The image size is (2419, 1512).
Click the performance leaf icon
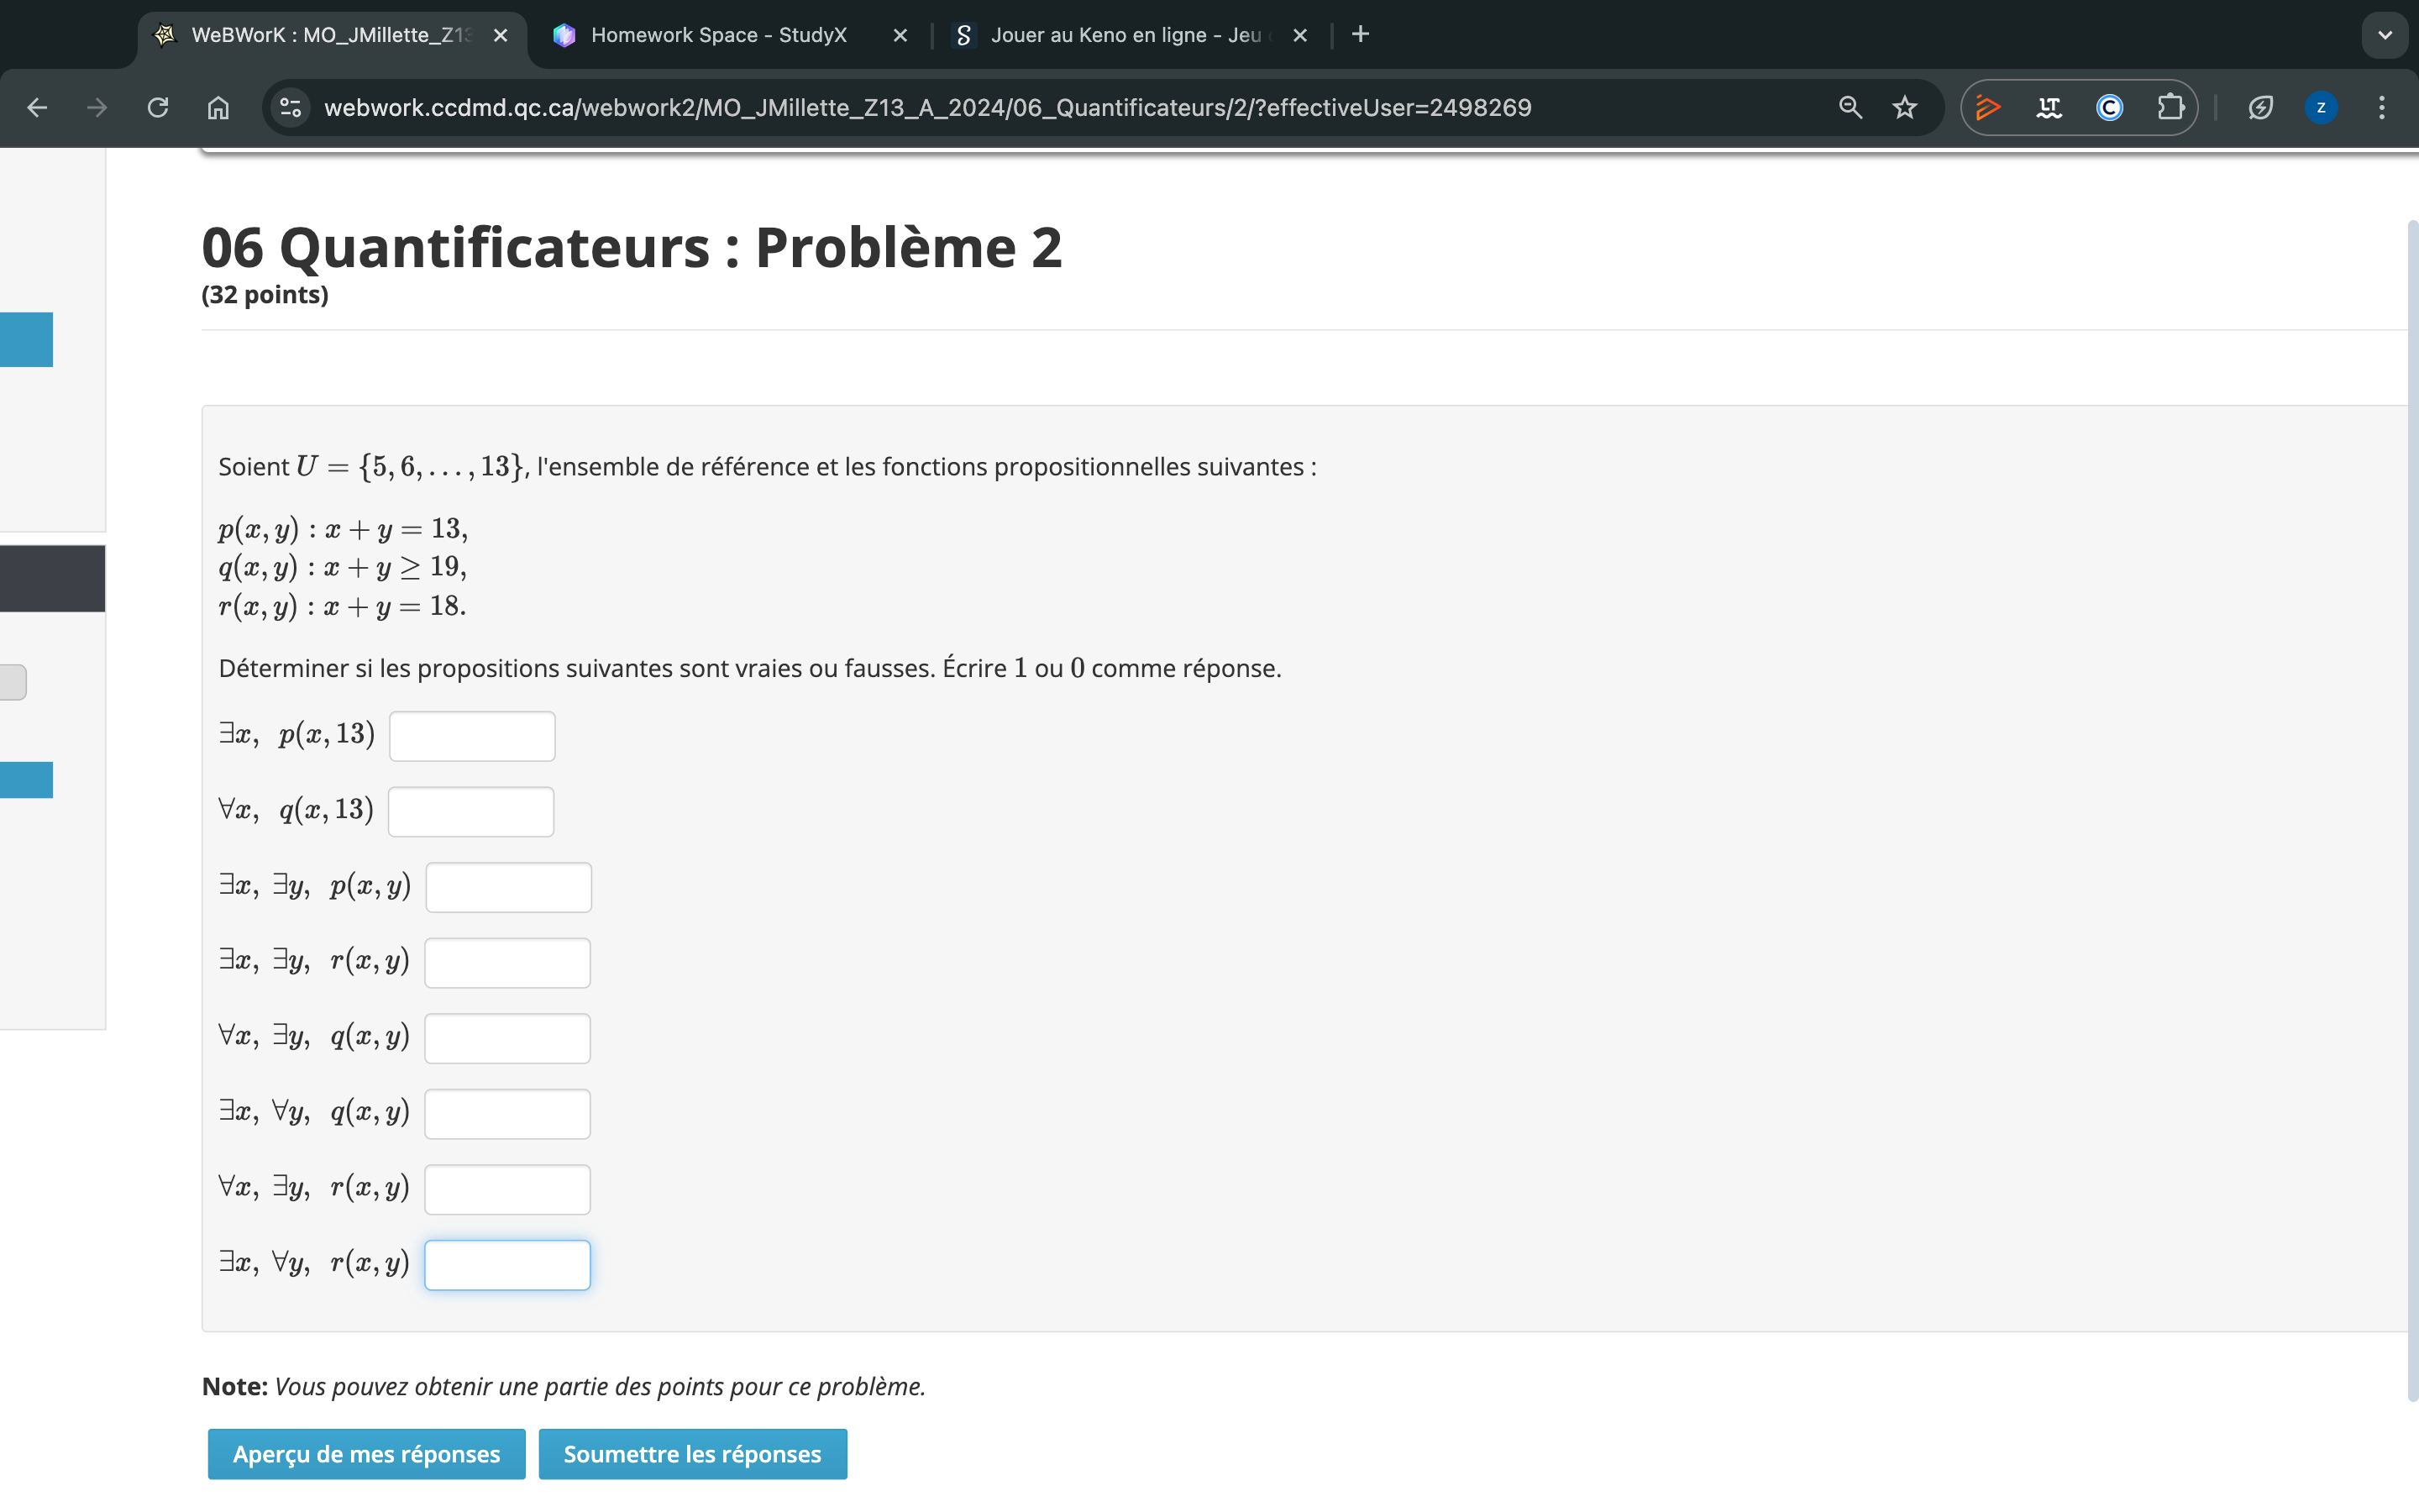2261,108
